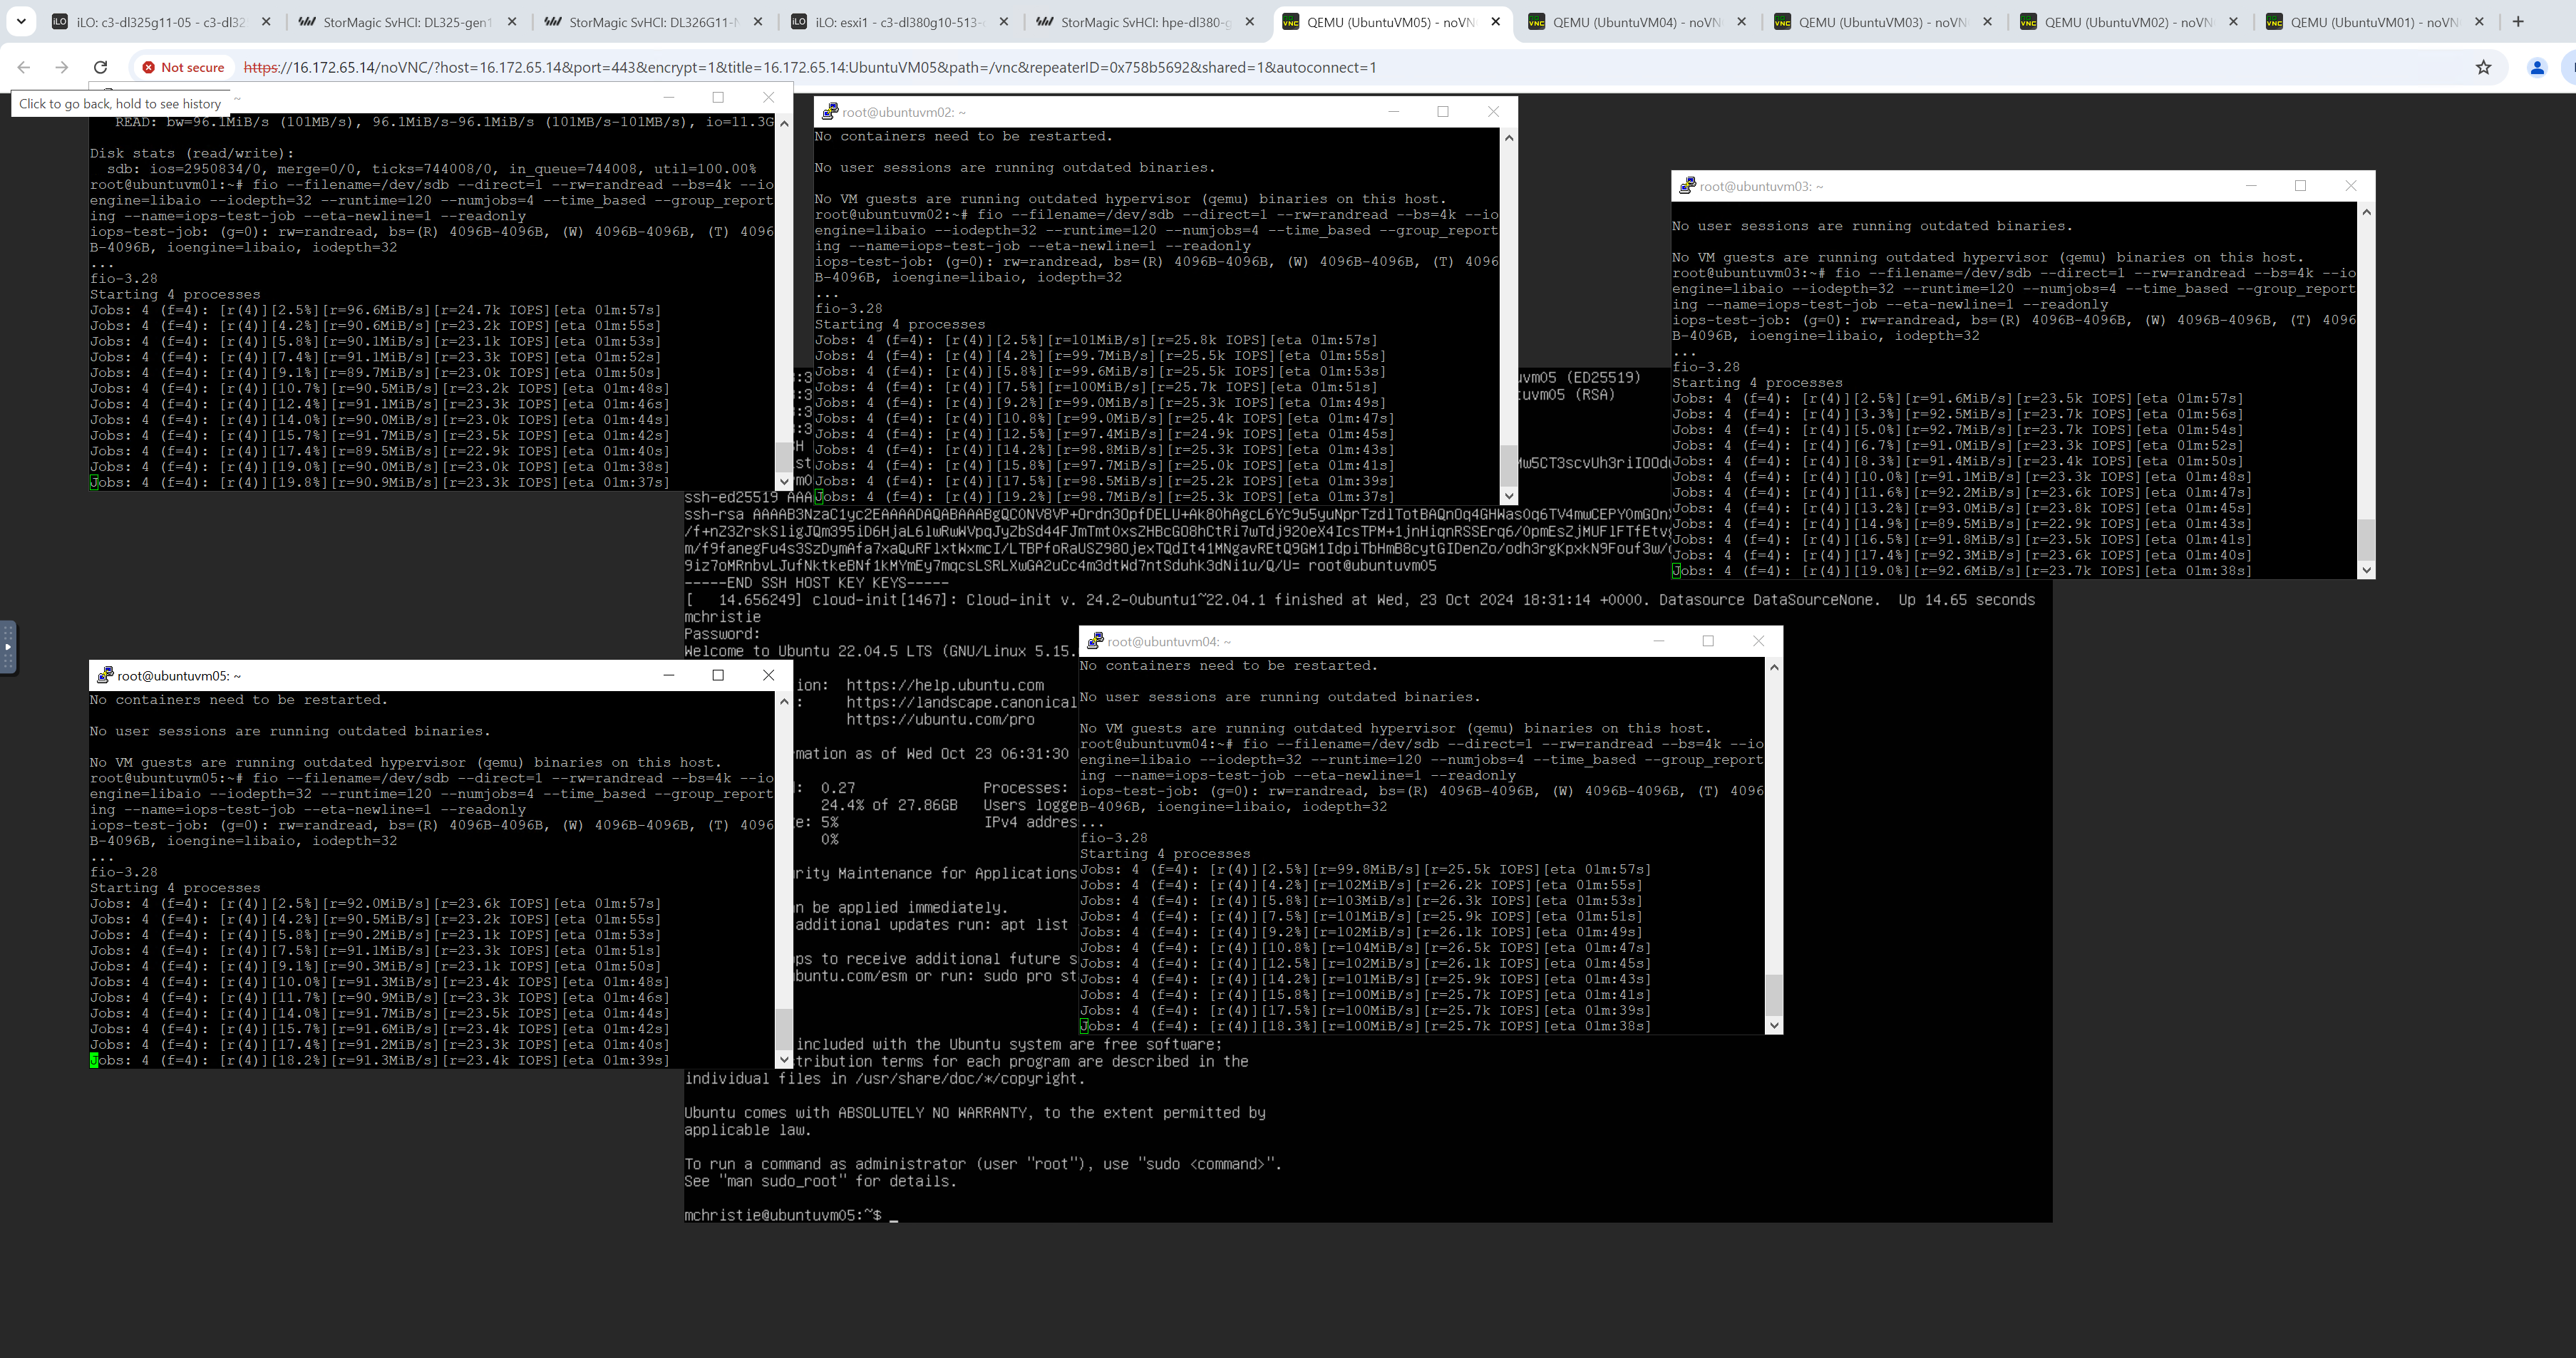Minimize the root@ubuntuvm02 window

1393,112
